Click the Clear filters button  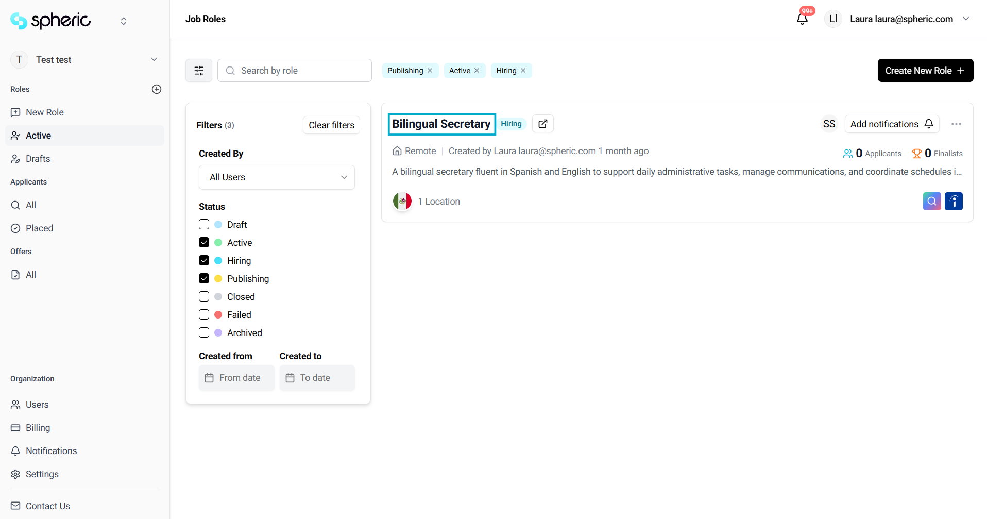[331, 125]
